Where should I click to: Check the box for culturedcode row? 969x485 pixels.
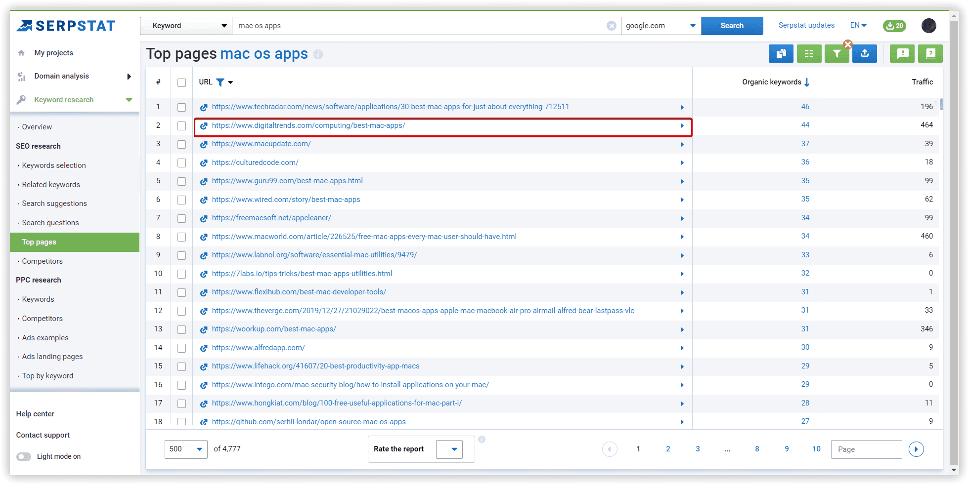(182, 163)
